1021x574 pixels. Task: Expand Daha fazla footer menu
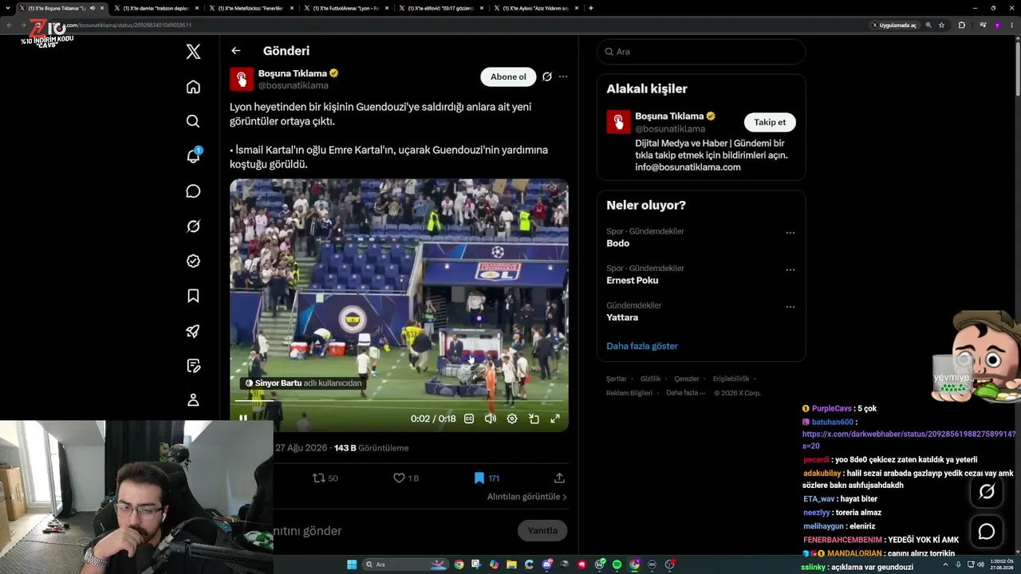[685, 393]
